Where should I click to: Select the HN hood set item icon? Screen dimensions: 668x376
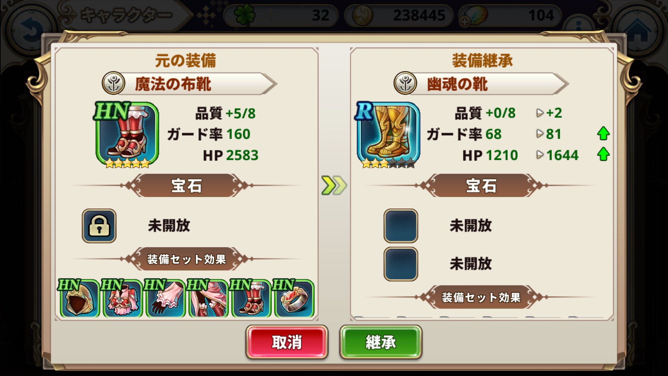point(79,298)
